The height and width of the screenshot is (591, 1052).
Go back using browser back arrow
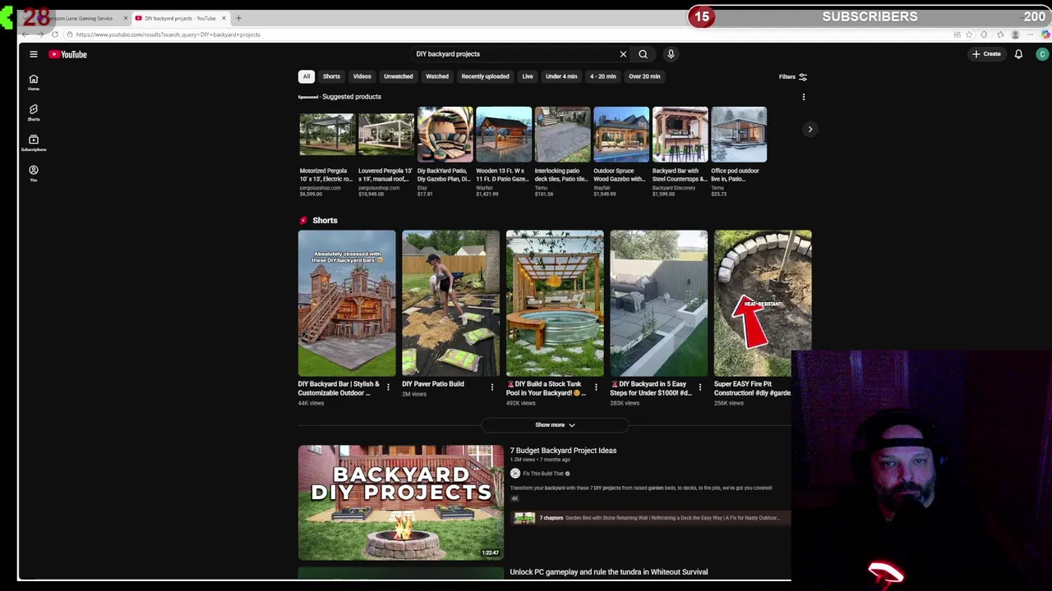tap(25, 34)
